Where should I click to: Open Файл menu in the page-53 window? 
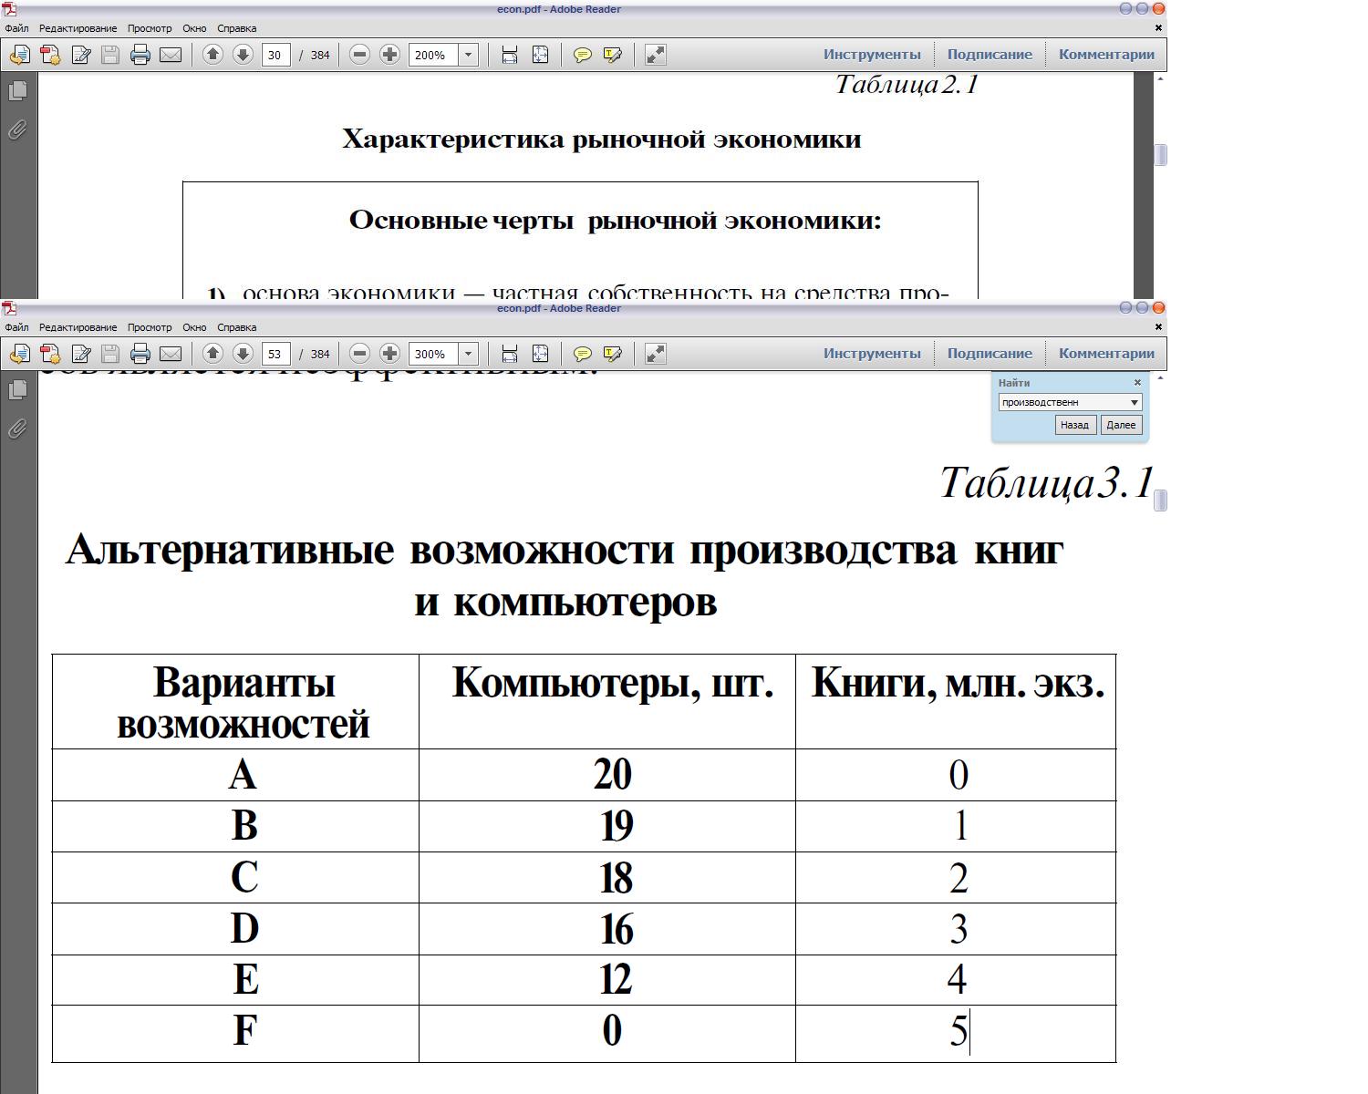click(16, 327)
